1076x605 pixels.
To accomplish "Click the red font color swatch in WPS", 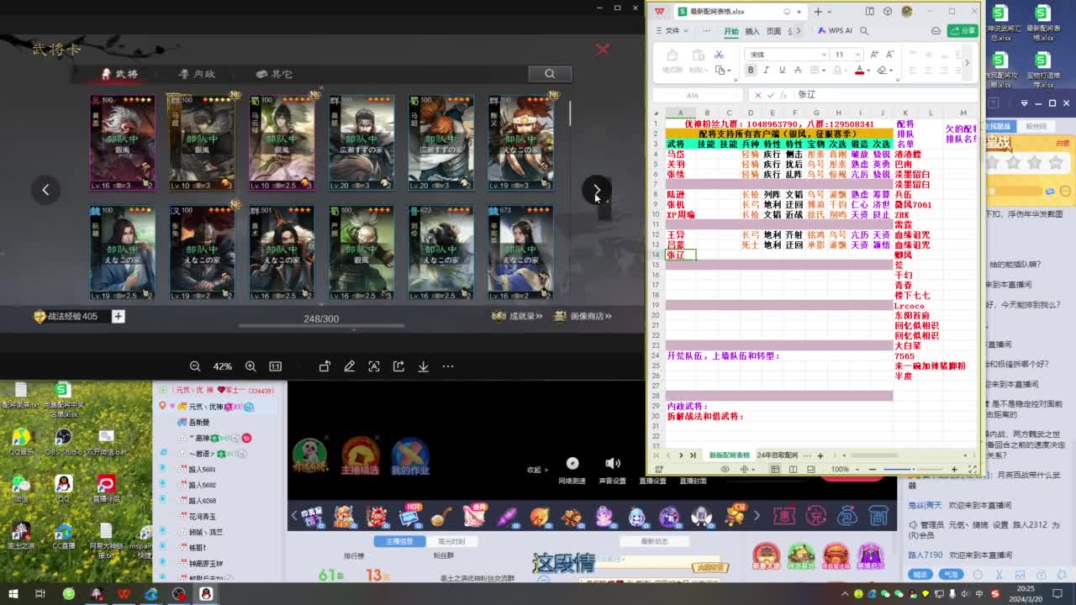I will [x=859, y=71].
